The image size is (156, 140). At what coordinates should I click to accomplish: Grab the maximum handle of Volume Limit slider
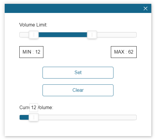(92, 35)
